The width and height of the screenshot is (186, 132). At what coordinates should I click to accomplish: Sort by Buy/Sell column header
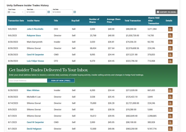[75, 20]
